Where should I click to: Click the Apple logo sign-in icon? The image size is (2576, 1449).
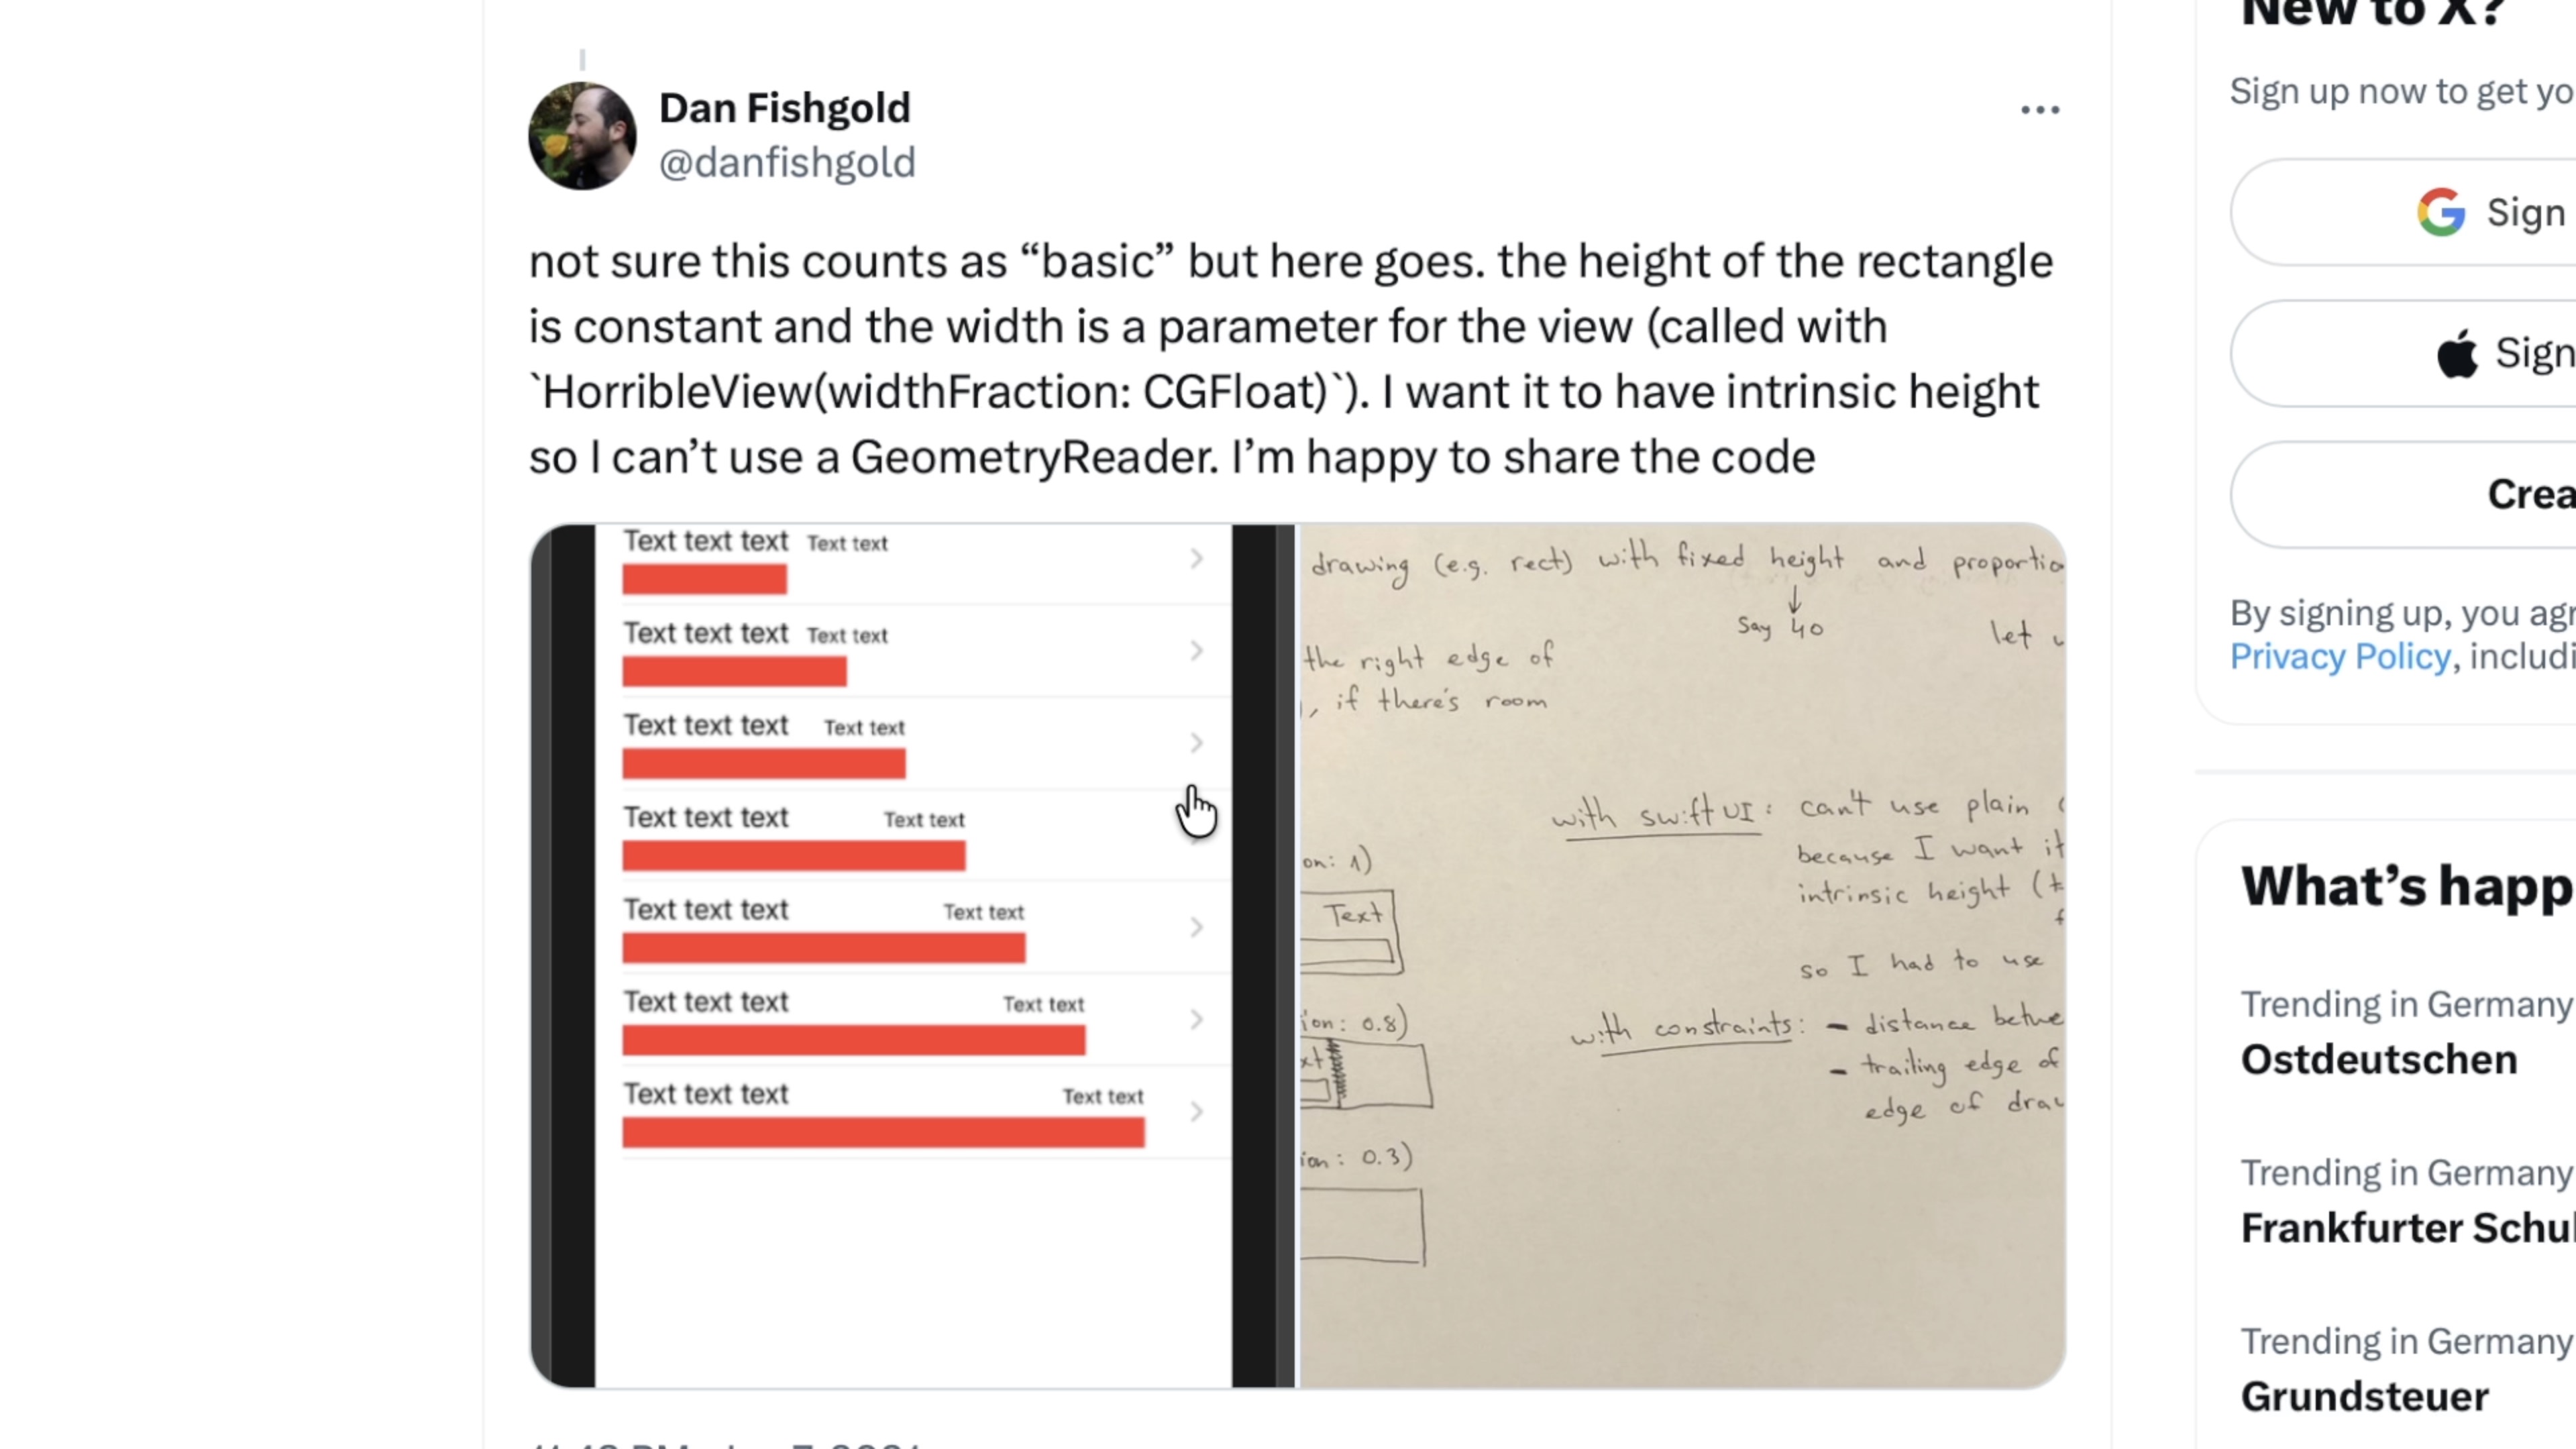click(2458, 353)
